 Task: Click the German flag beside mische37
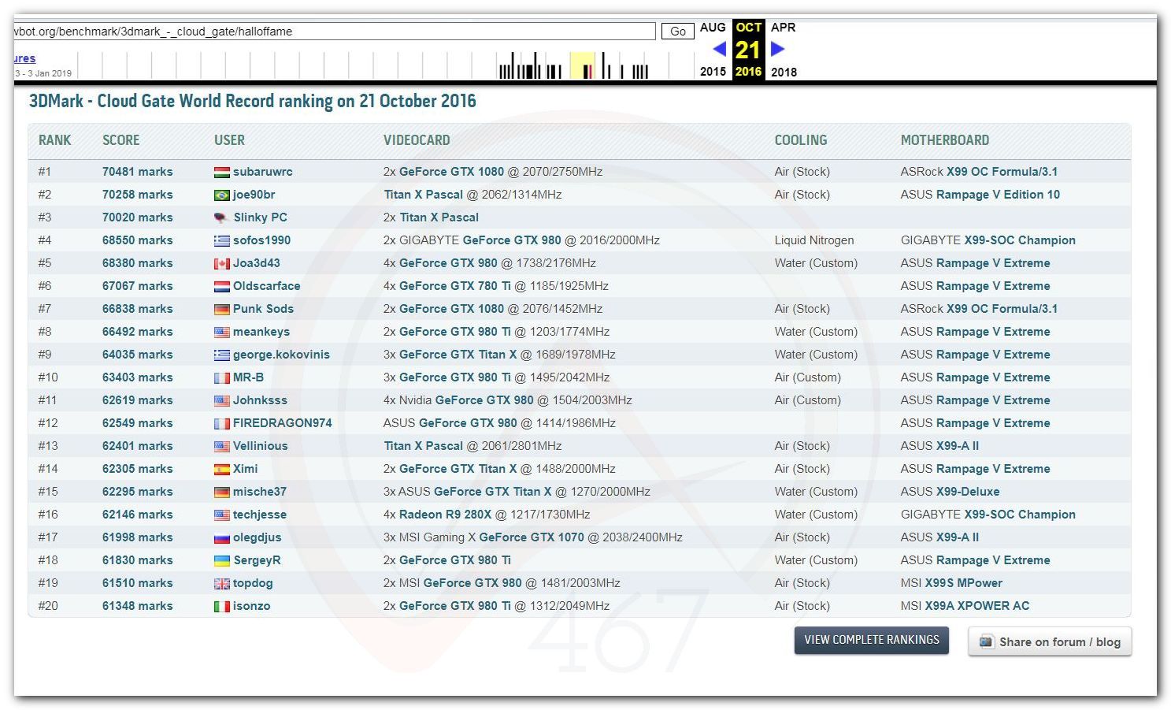tap(222, 492)
